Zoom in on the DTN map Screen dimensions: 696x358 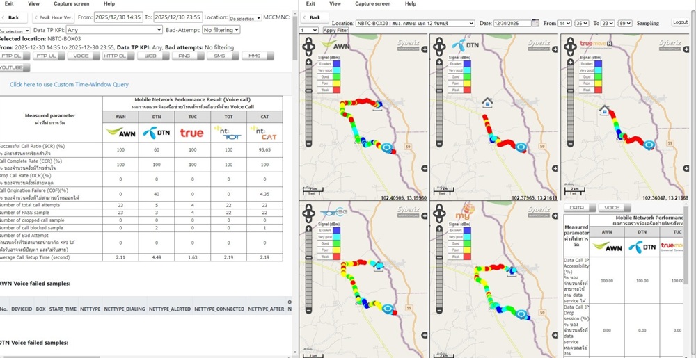tap(439, 63)
